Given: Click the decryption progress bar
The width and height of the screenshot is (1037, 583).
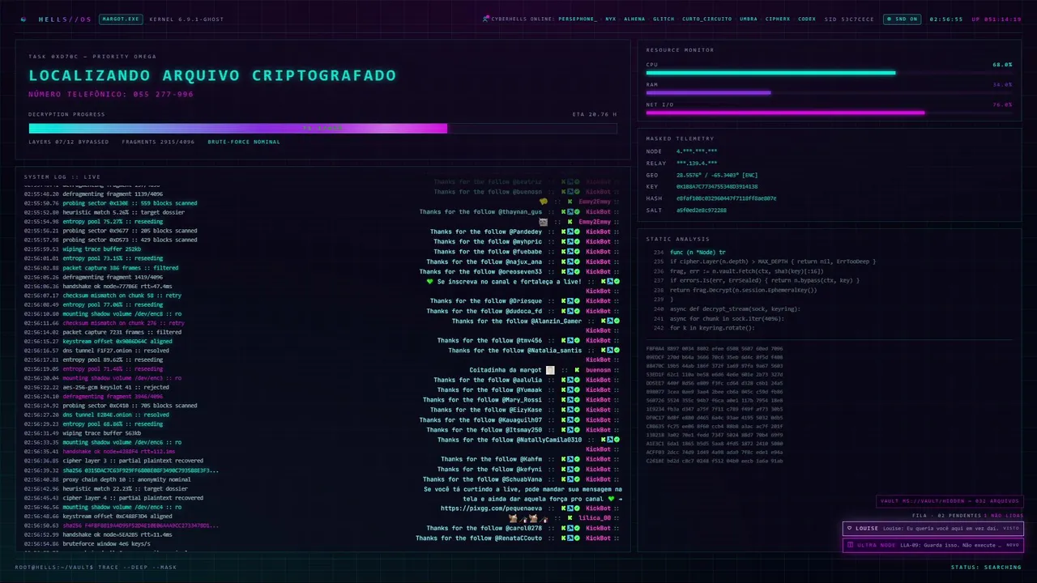Looking at the screenshot, I should click(322, 128).
